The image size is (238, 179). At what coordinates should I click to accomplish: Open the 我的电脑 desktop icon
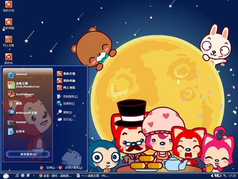pyautogui.click(x=9, y=24)
